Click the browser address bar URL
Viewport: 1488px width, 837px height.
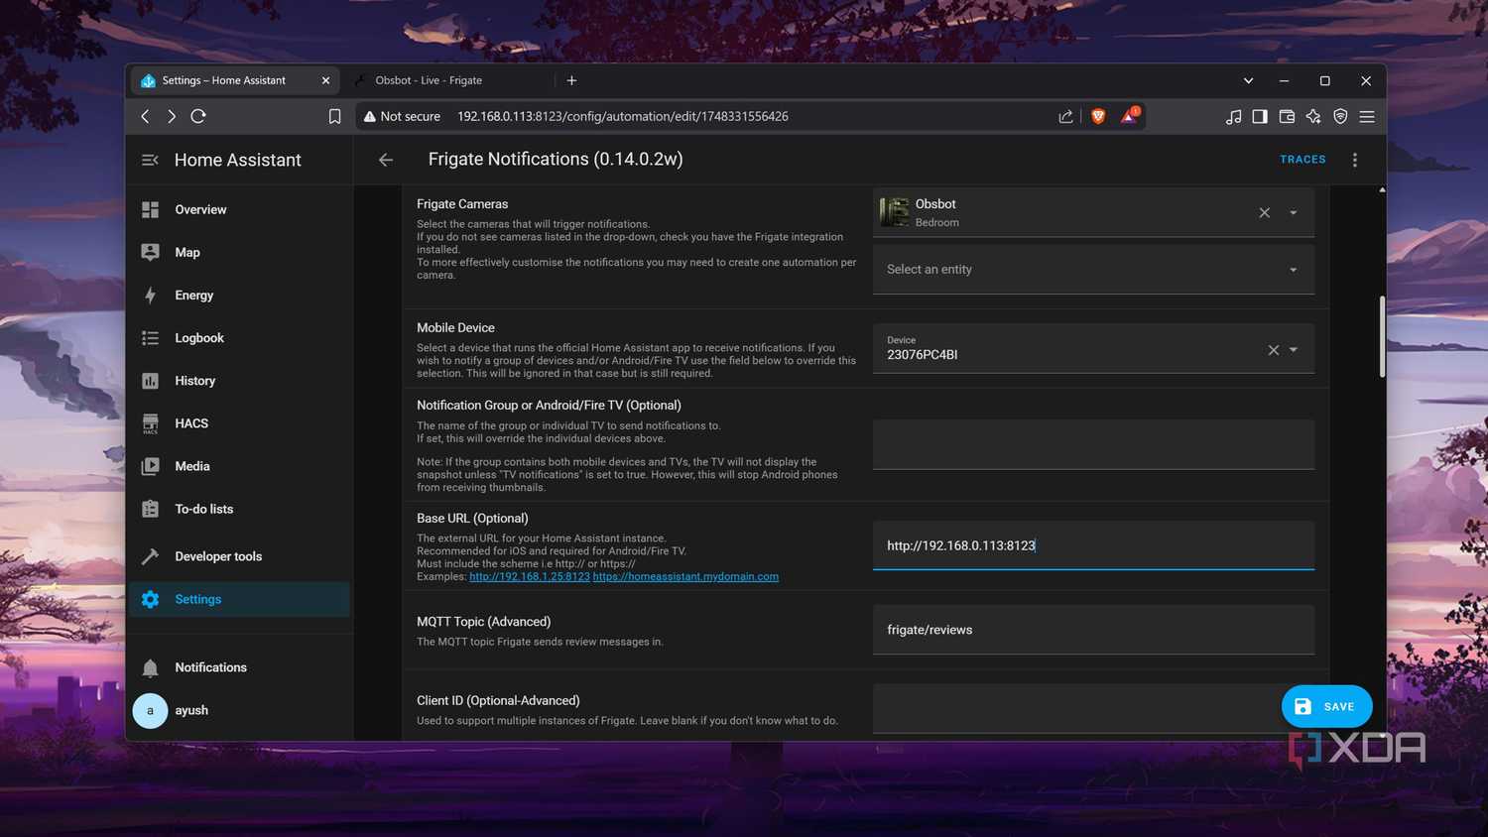(x=623, y=116)
